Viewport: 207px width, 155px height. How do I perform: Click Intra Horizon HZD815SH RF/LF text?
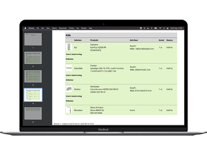tap(104, 89)
